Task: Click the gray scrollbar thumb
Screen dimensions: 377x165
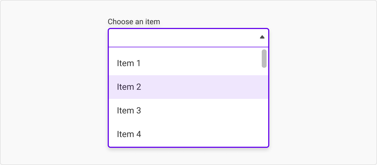Action: [264, 59]
